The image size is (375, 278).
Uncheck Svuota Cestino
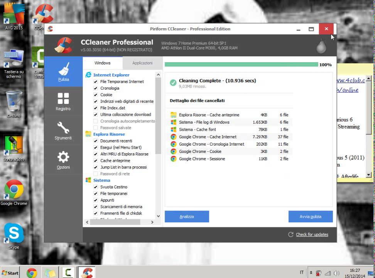(x=96, y=187)
